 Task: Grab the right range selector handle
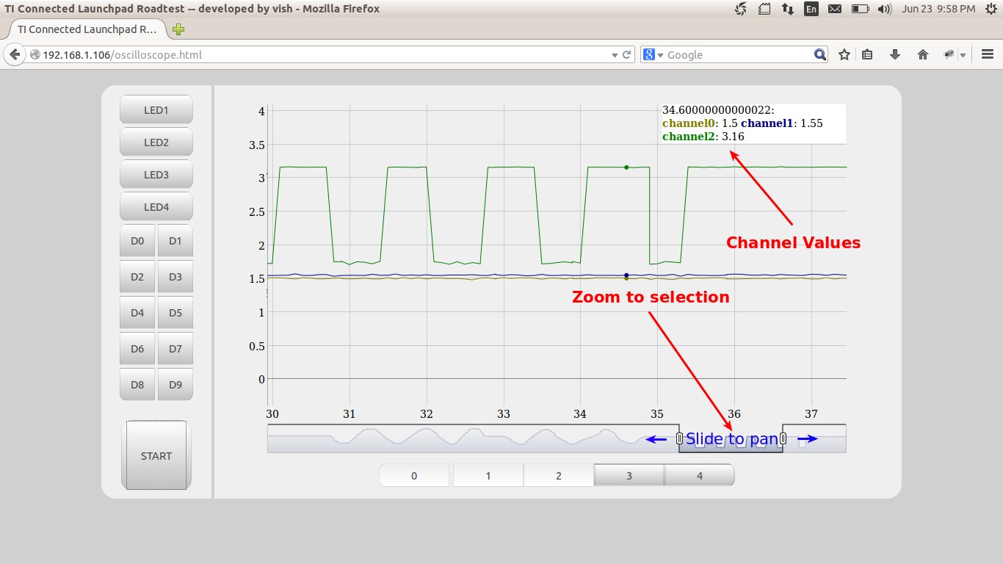(x=783, y=439)
